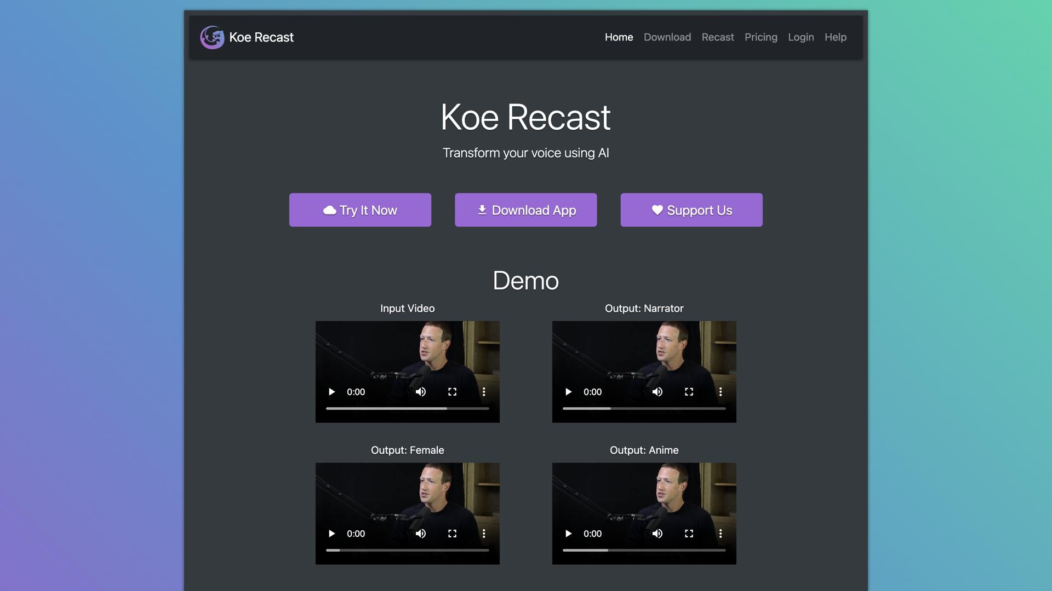The width and height of the screenshot is (1052, 591).
Task: Click the Download App button
Action: tap(525, 210)
